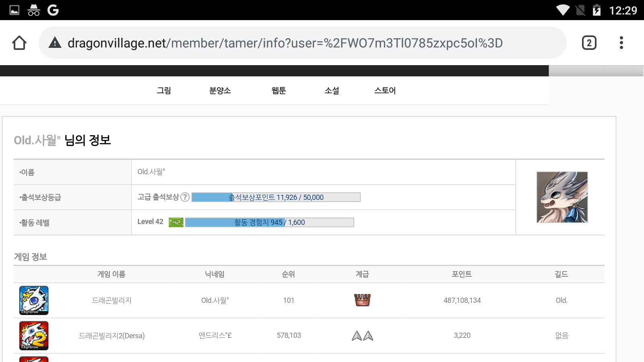Go to the 웹툰 section

279,90
